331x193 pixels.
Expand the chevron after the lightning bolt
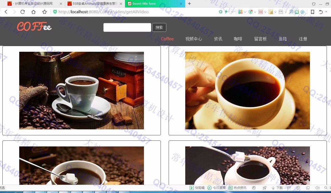click(233, 12)
